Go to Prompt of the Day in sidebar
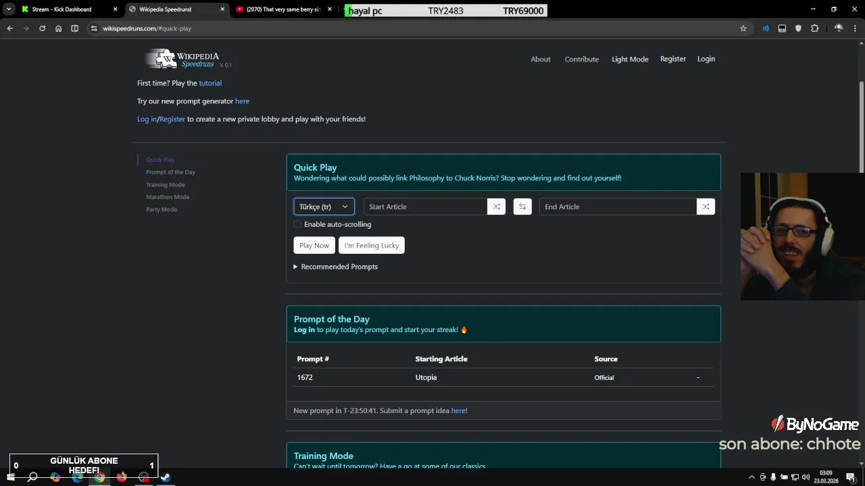The height and width of the screenshot is (486, 865). [x=170, y=172]
